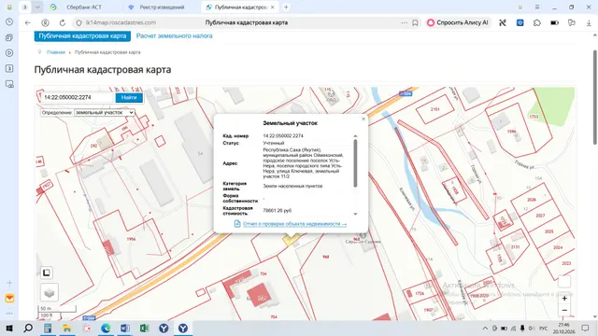Click the popup scroll down arrow
This screenshot has width=598, height=336.
click(355, 214)
